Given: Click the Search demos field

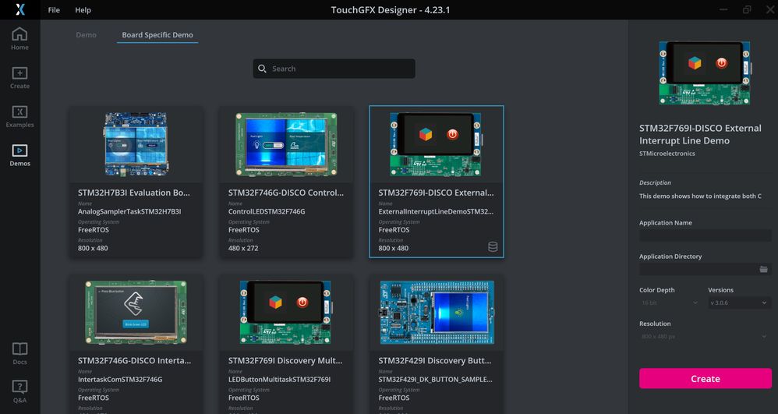Looking at the screenshot, I should (x=334, y=69).
